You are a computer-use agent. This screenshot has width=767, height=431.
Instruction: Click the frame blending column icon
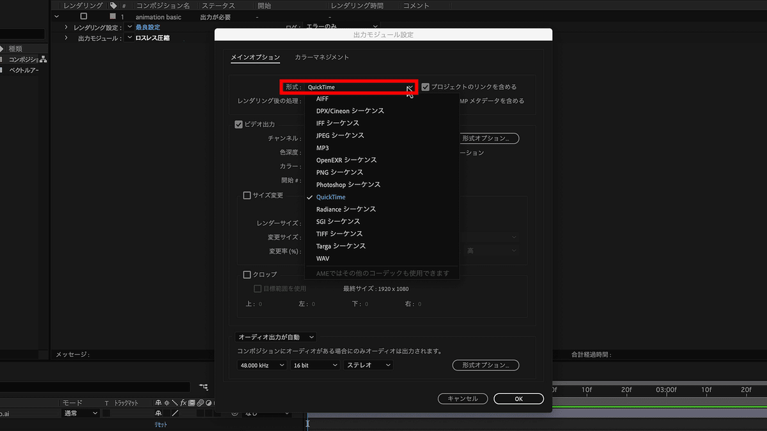tap(191, 403)
